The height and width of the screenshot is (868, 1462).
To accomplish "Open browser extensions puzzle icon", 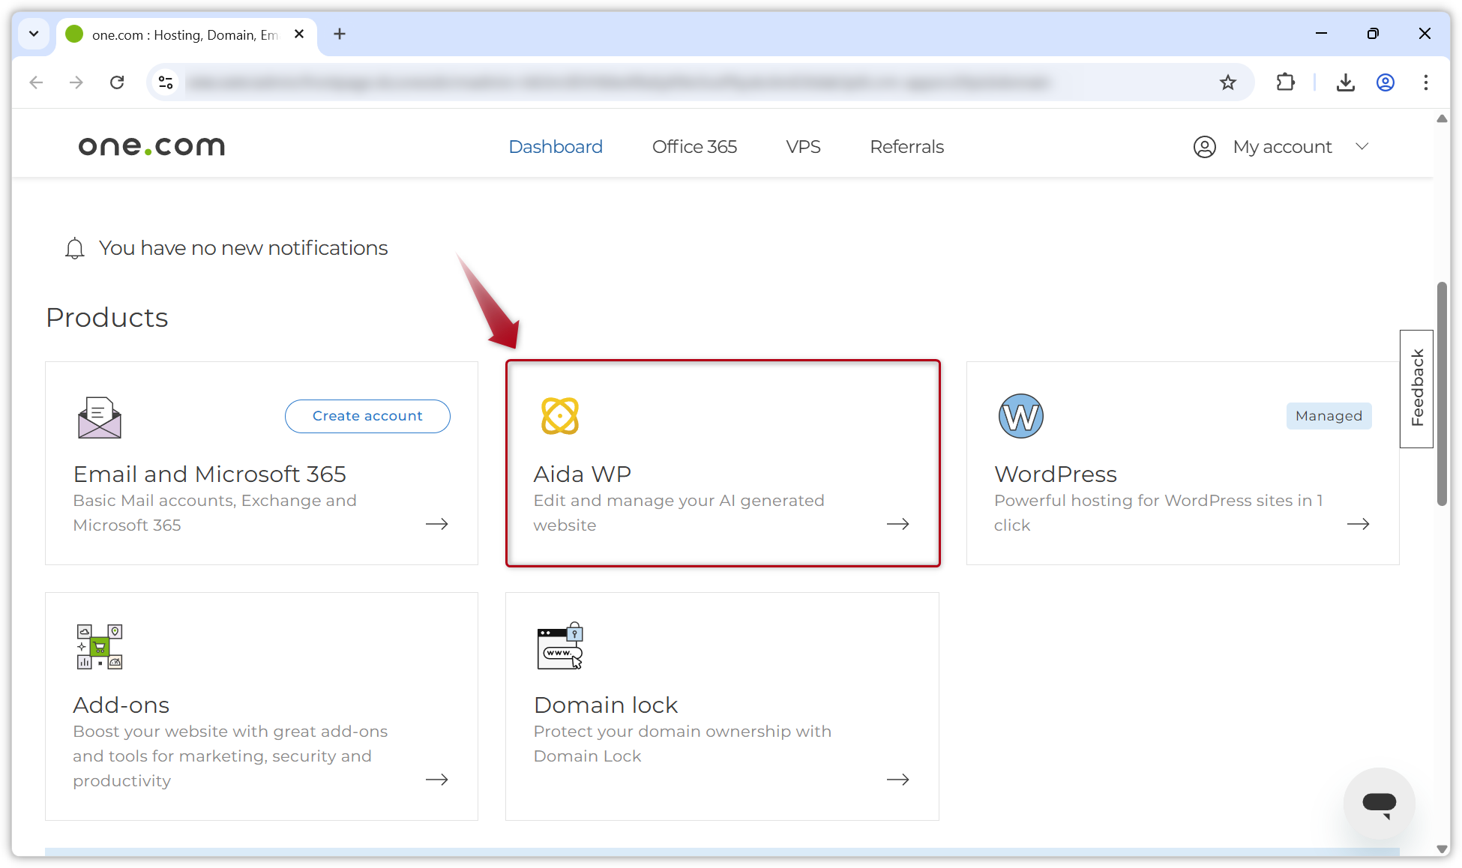I will pyautogui.click(x=1285, y=82).
